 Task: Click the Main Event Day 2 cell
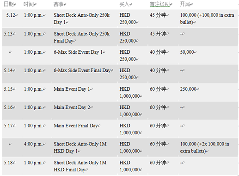point(72,107)
